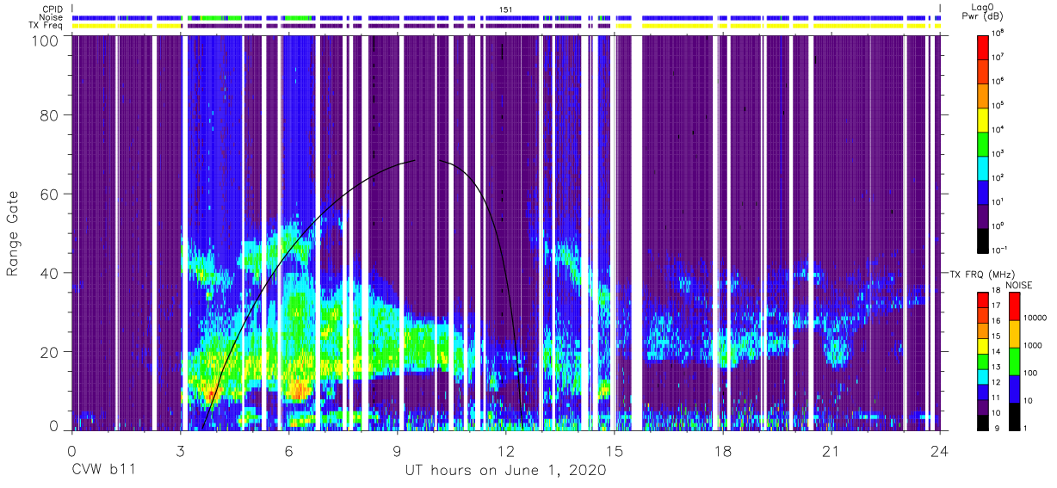This screenshot has width=1057, height=488.
Task: Click the '10000' label on the NOISE scale
Action: point(1035,318)
